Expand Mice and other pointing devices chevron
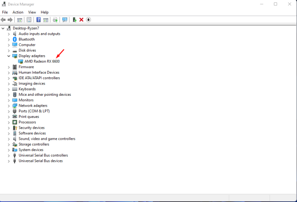Image resolution: width=297 pixels, height=202 pixels. point(9,95)
